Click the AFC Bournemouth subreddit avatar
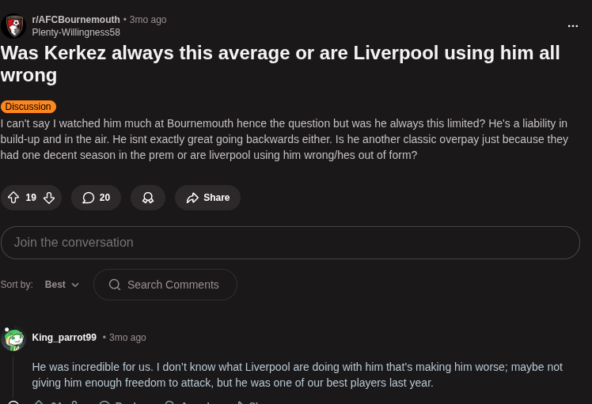 [14, 26]
